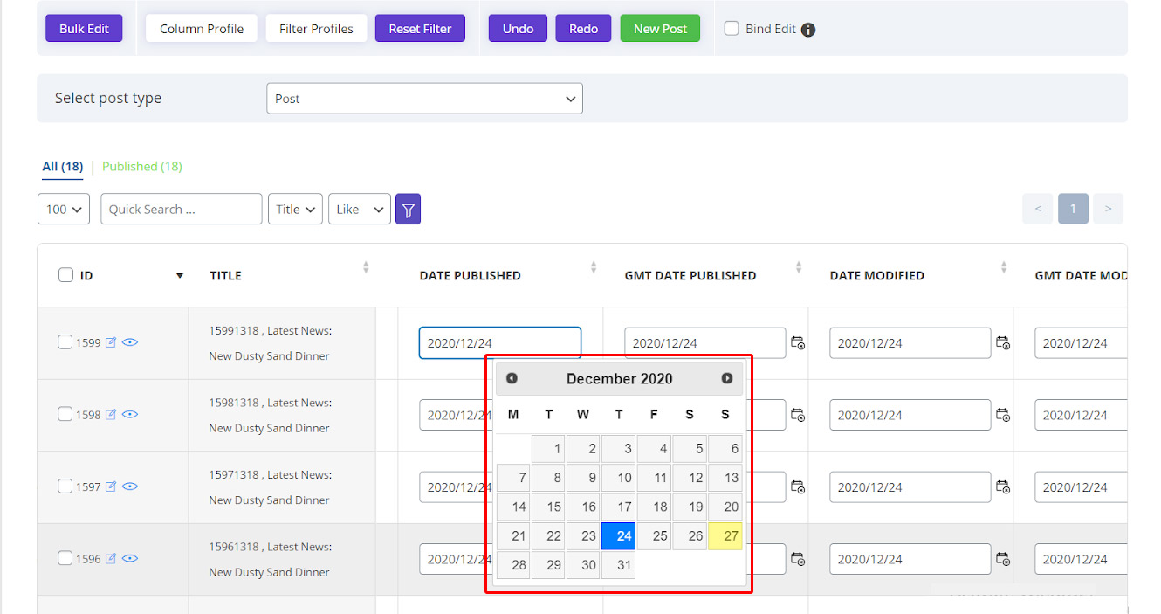The width and height of the screenshot is (1161, 614).
Task: Open the Like operator dropdown
Action: click(360, 209)
